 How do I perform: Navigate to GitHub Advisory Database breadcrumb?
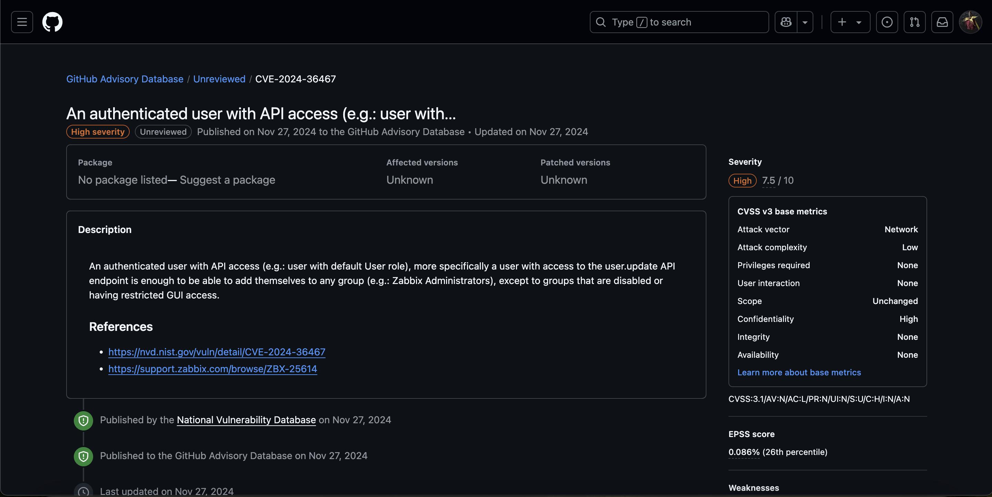point(125,79)
